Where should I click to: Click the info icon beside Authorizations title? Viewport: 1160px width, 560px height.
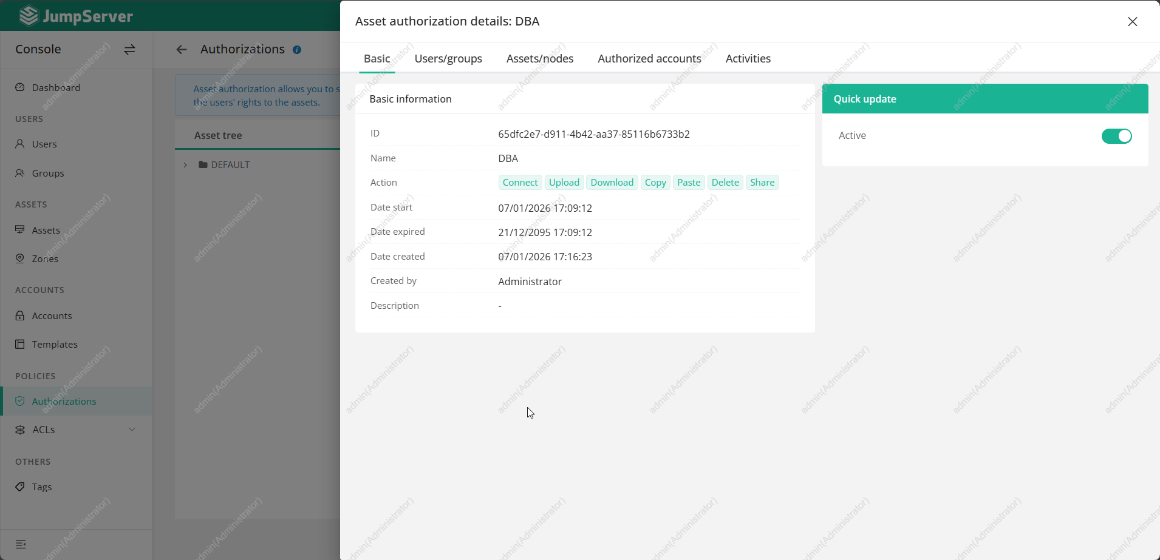pos(297,50)
